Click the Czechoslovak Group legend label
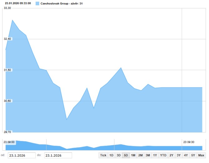Image resolution: width=209 pixels, height=163 pixels. 61,4
